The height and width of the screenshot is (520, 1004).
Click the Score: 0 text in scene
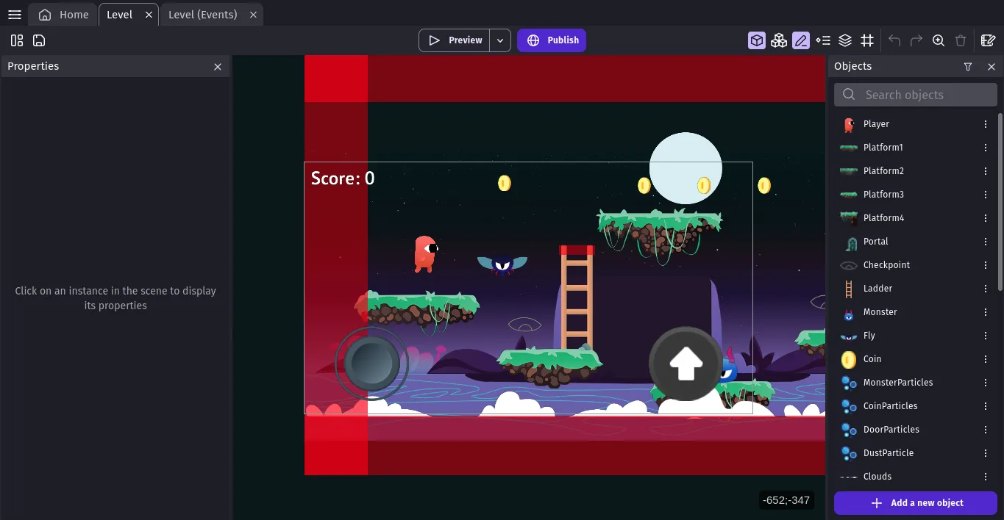[343, 178]
